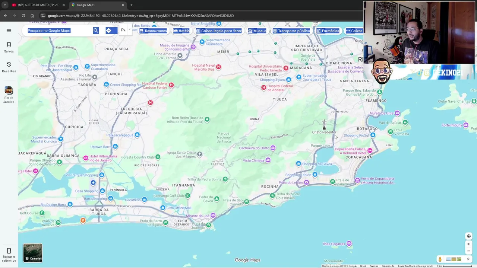Image resolution: width=477 pixels, height=268 pixels.
Task: Open Salvos (saved places) in sidebar
Action: pyautogui.click(x=9, y=47)
